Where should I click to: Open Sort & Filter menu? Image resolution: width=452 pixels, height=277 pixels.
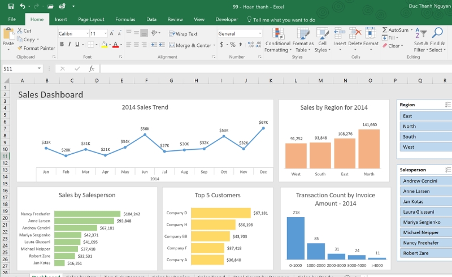(x=421, y=40)
